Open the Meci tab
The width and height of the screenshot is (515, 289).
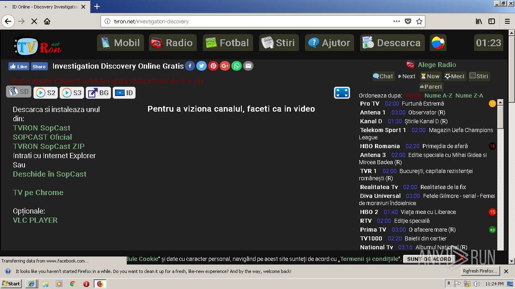(455, 76)
